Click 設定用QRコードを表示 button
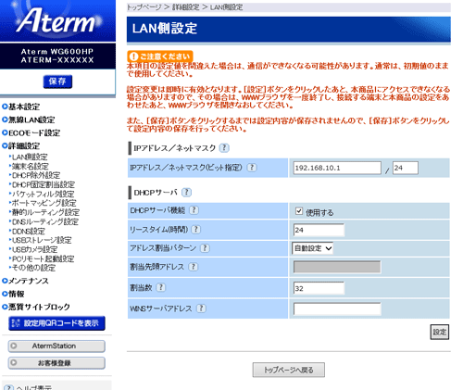This screenshot has width=463, height=390. tap(56, 323)
